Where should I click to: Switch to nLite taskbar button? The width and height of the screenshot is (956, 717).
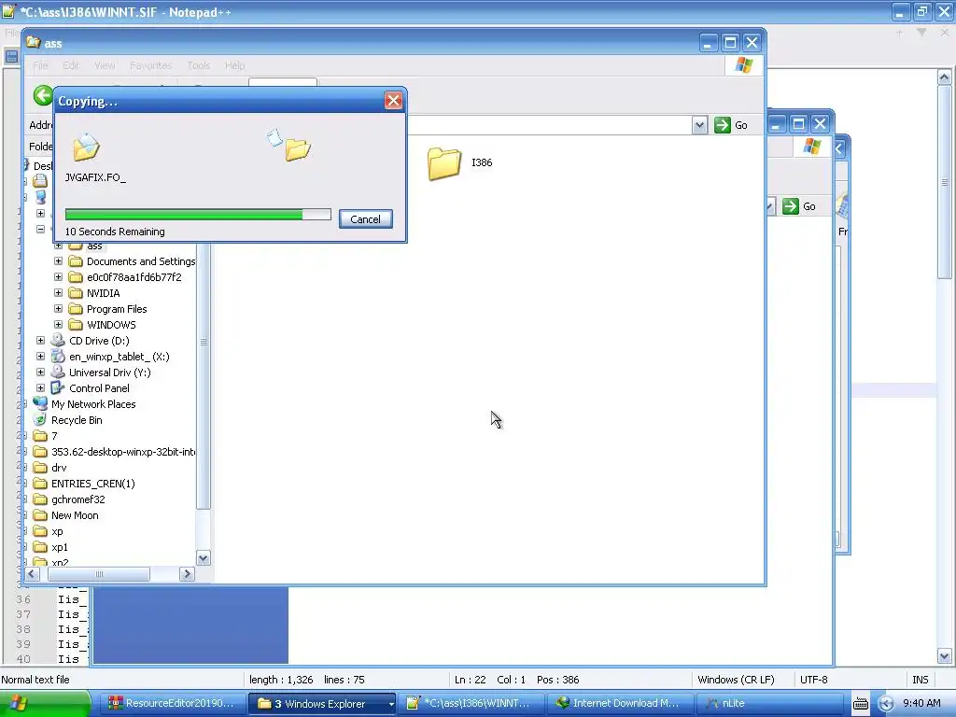(770, 703)
